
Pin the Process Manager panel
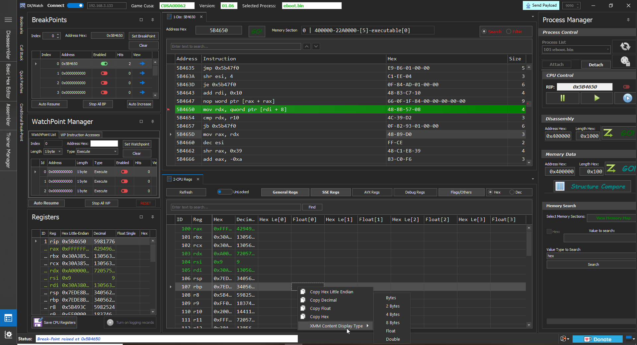628,20
